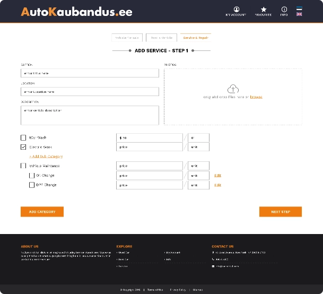Tick the Oil Change checkbox
This screenshot has width=323, height=294.
pos(32,176)
